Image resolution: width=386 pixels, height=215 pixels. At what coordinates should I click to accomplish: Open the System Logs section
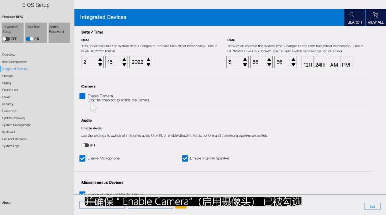pyautogui.click(x=10, y=146)
